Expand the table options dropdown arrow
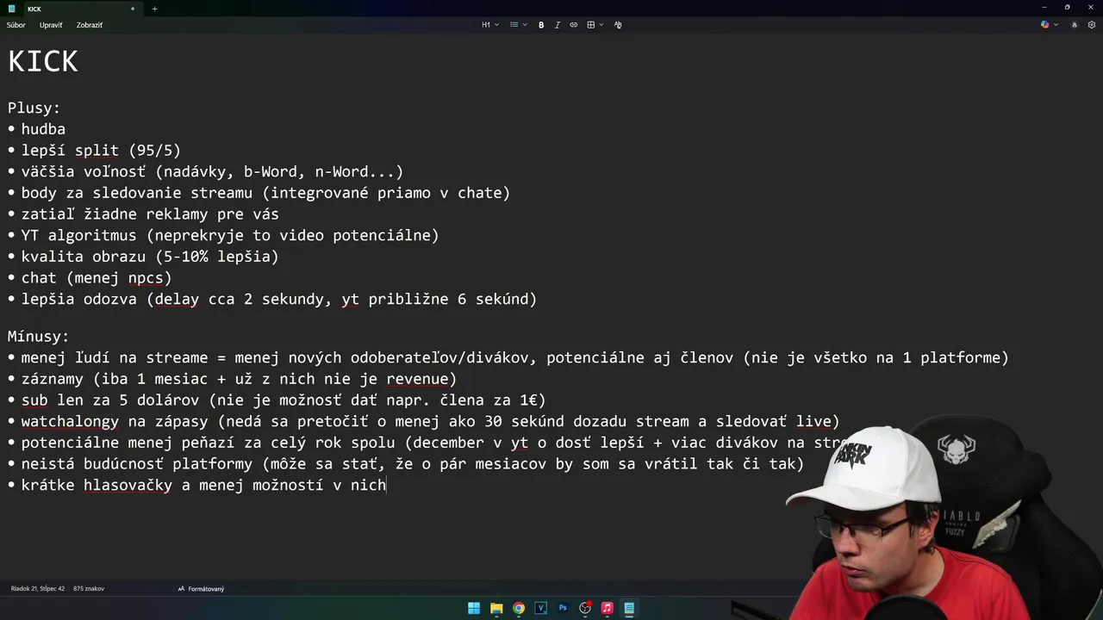 coord(601,25)
